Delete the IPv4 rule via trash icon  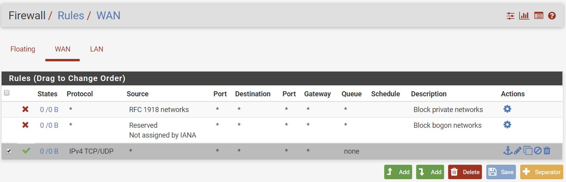pyautogui.click(x=547, y=150)
